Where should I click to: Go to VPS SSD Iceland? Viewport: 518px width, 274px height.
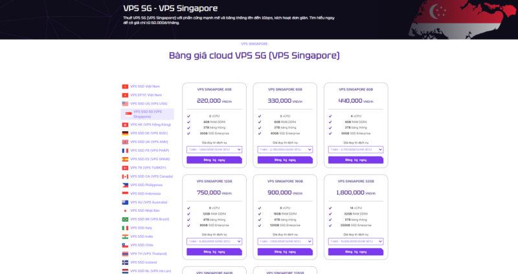(143, 262)
